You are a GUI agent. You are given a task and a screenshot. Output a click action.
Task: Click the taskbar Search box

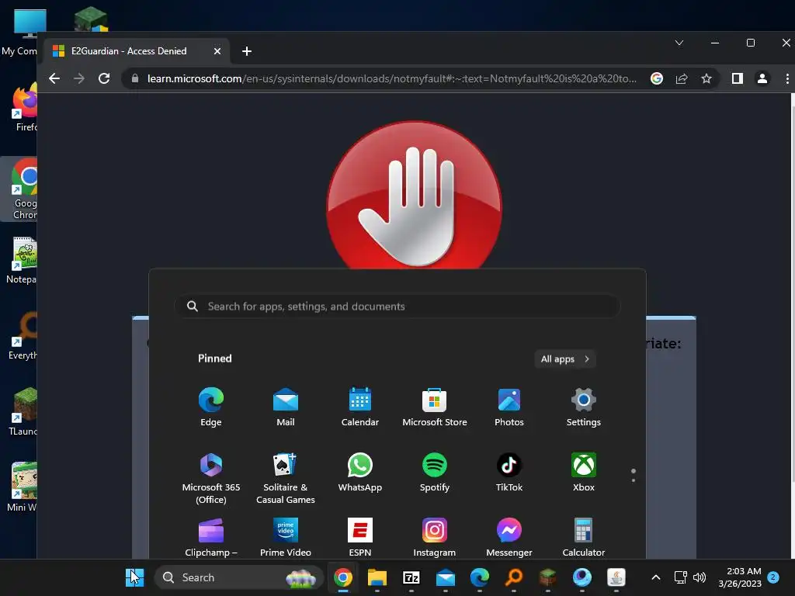(x=239, y=577)
